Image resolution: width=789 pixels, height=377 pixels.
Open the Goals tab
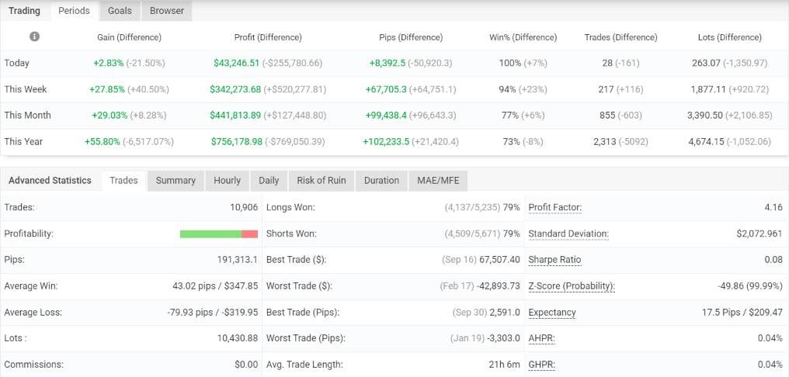(x=120, y=11)
